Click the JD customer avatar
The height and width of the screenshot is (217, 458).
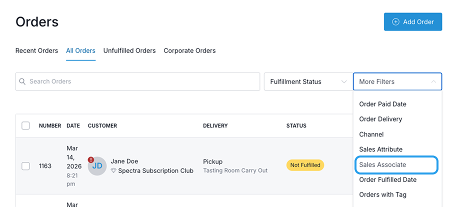click(x=97, y=166)
